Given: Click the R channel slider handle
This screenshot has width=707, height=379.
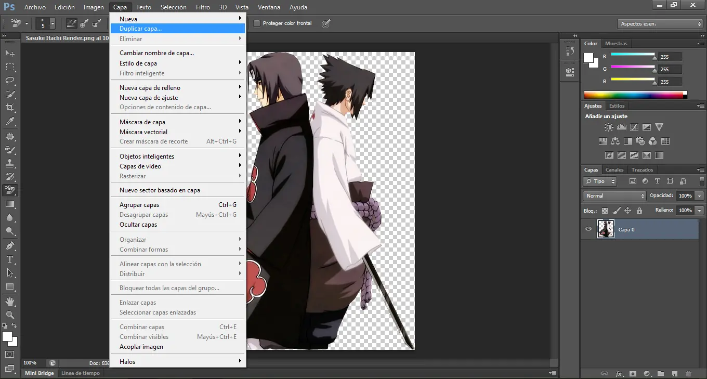Looking at the screenshot, I should coord(654,58).
